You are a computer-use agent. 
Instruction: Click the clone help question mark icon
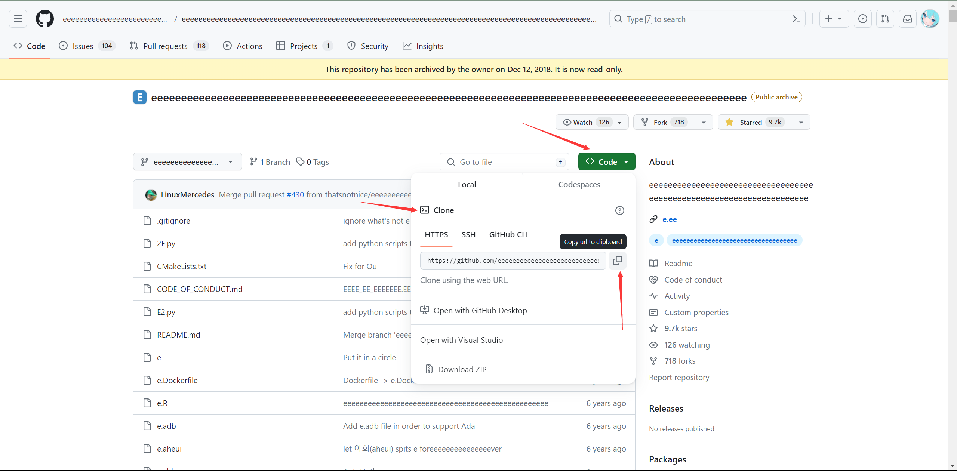[619, 210]
